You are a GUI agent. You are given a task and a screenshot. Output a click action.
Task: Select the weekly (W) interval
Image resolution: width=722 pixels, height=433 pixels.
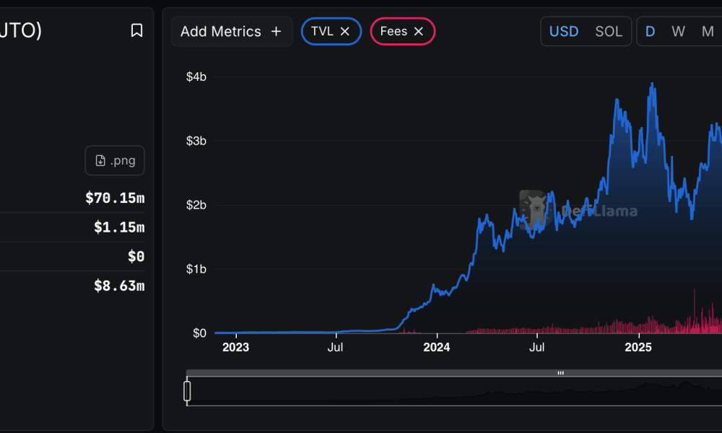click(x=678, y=32)
